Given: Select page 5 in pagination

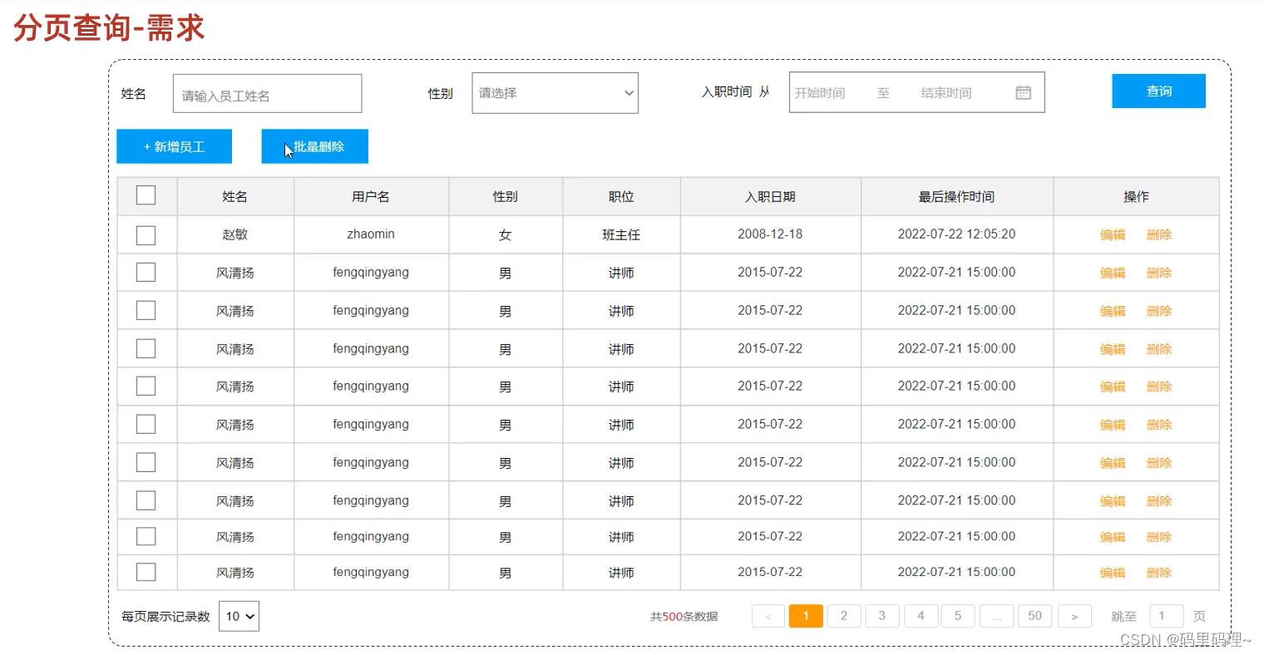Looking at the screenshot, I should pos(958,616).
